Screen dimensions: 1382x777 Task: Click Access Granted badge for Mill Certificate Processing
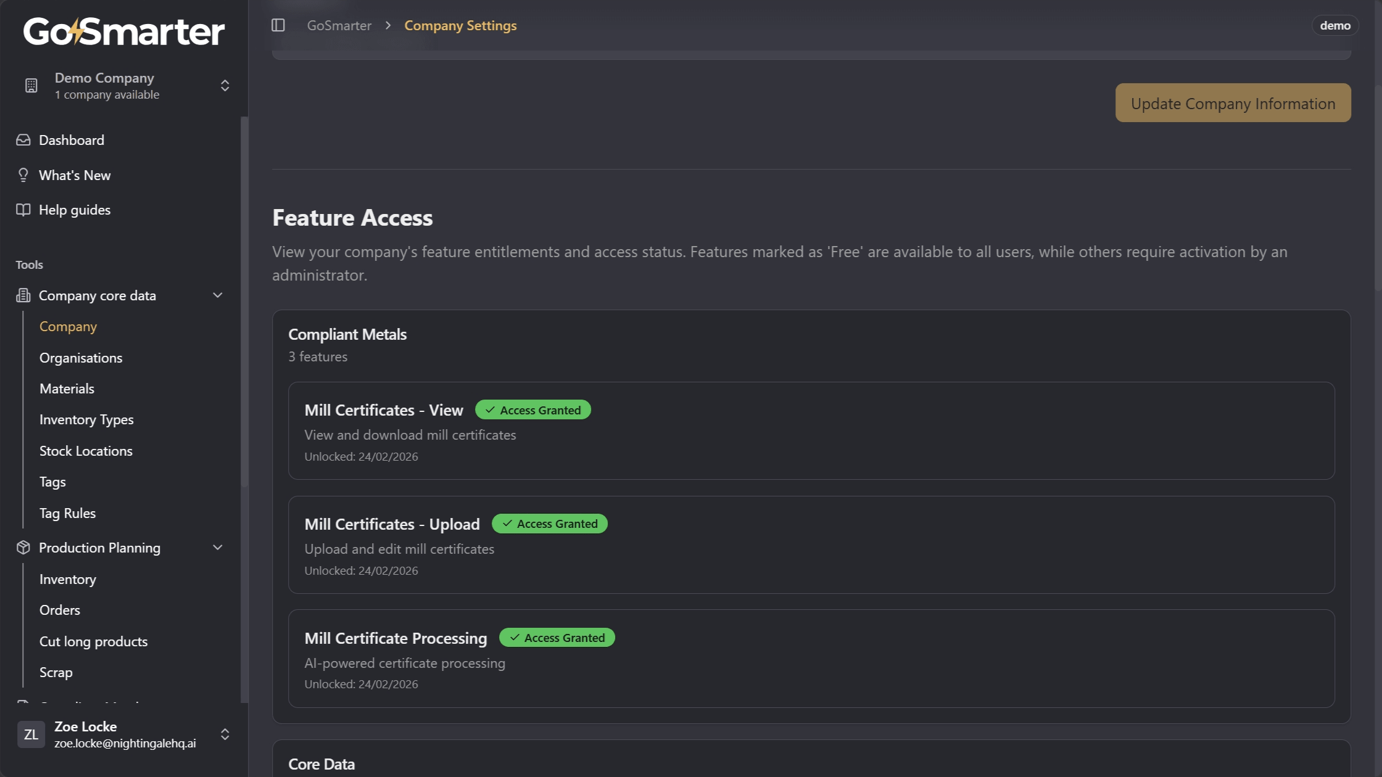pyautogui.click(x=557, y=638)
